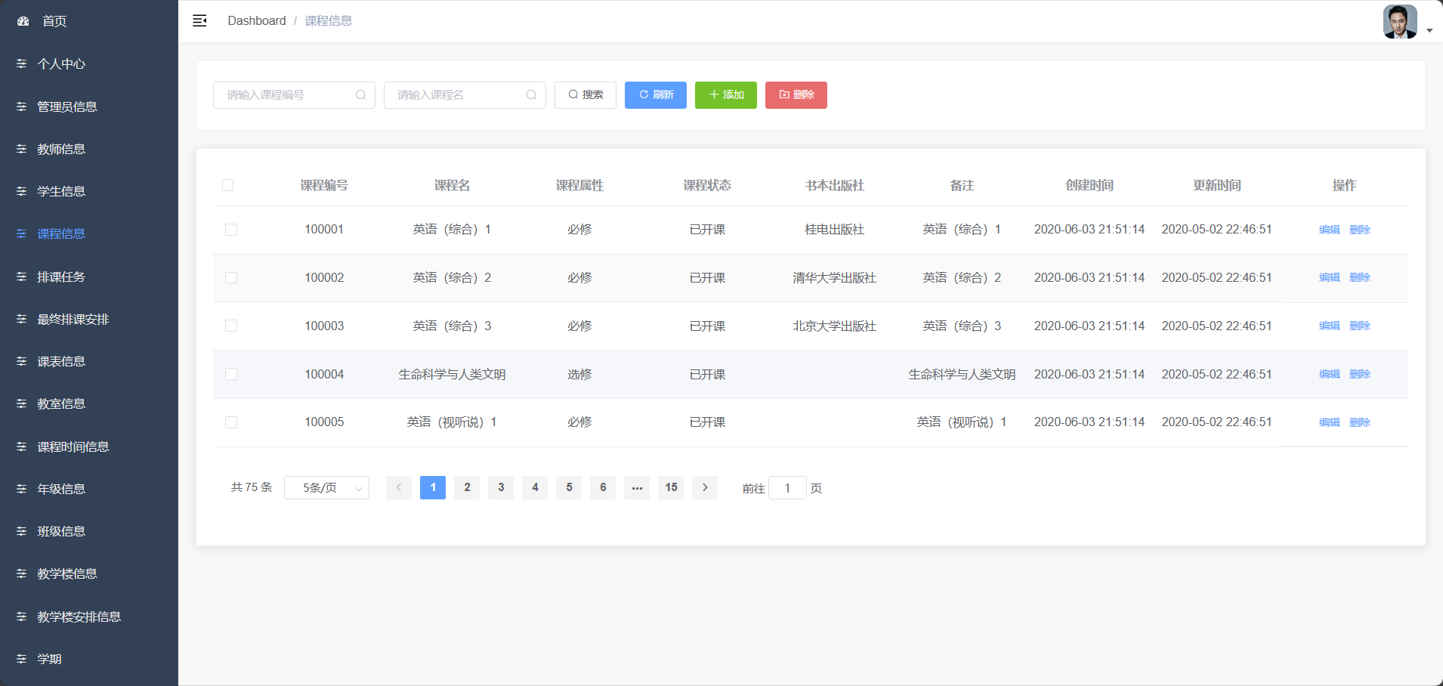Expand hidden pages via the ellipsis in pagination
1443x686 pixels.
click(637, 487)
